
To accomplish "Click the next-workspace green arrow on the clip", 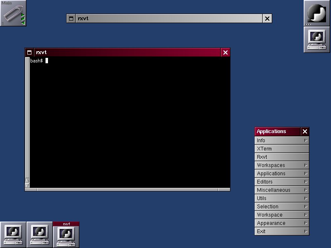I will [23, 15].
